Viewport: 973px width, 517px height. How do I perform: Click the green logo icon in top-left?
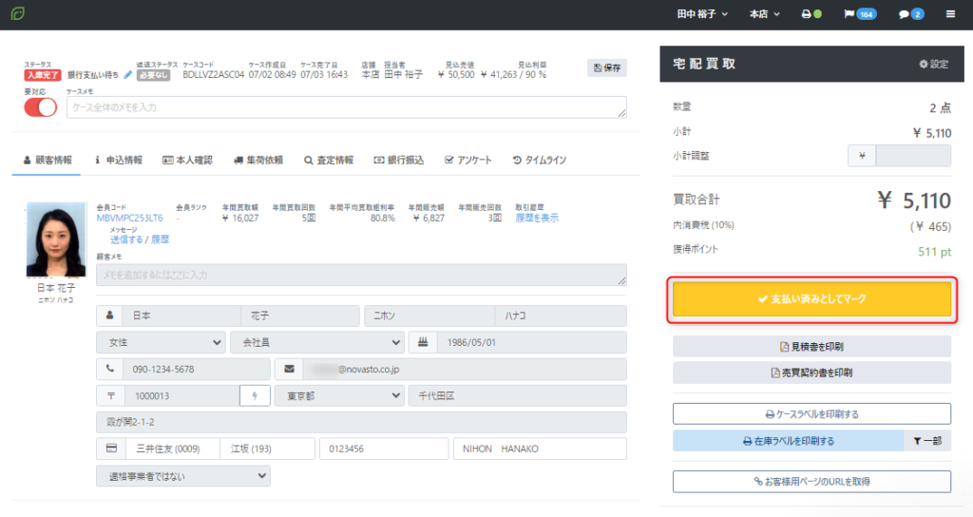tap(18, 14)
